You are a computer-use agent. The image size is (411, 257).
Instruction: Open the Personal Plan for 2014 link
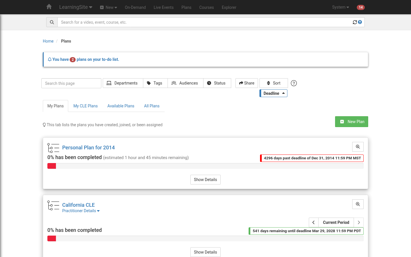click(x=88, y=148)
